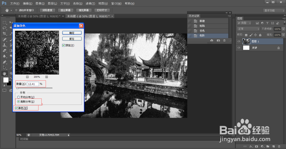Open the 窗口 menu
286x149 pixels.
click(116, 3)
